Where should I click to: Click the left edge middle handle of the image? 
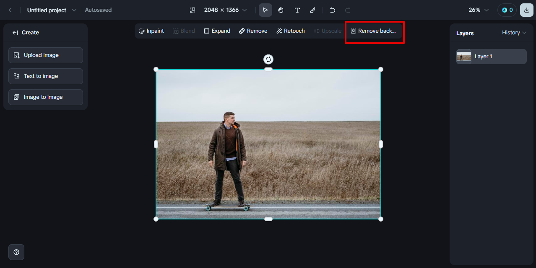click(156, 144)
